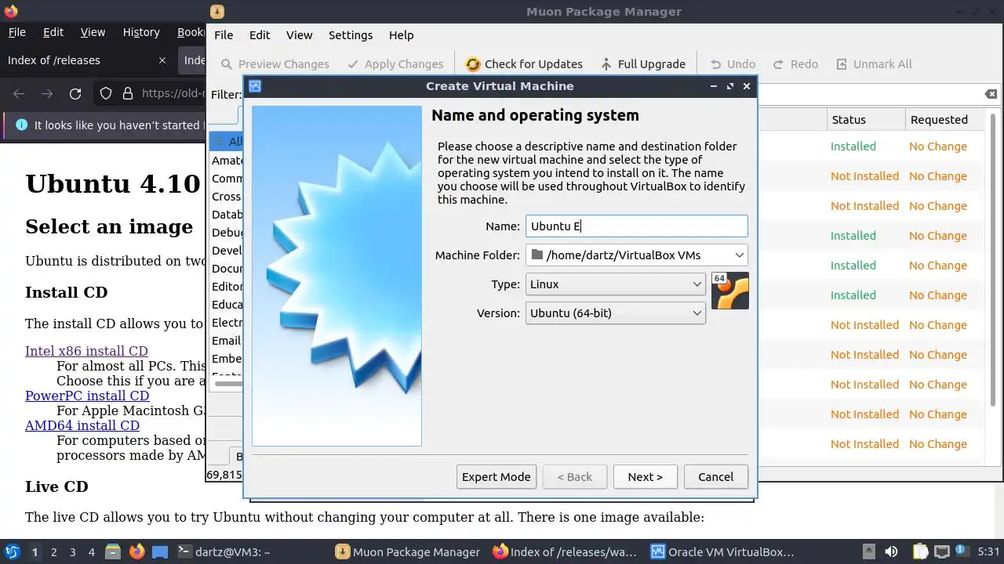Viewport: 1004px width, 564px height.
Task: Click the Firefox forward arrow
Action: point(47,94)
